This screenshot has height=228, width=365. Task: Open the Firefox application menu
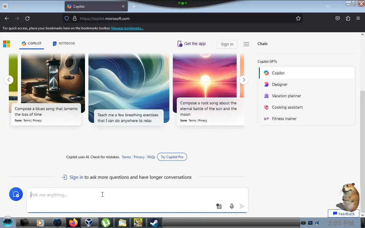pyautogui.click(x=358, y=19)
